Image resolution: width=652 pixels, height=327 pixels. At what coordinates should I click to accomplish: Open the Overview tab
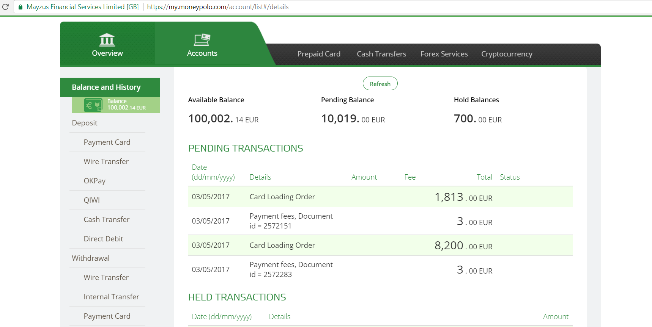click(107, 43)
